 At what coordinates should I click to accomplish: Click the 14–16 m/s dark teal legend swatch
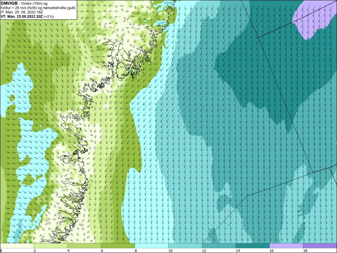click(252, 246)
